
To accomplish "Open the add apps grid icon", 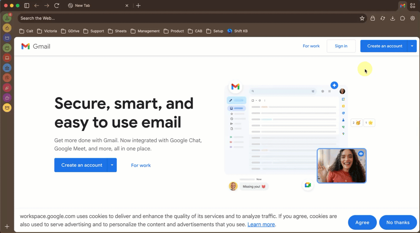I will [x=413, y=6].
